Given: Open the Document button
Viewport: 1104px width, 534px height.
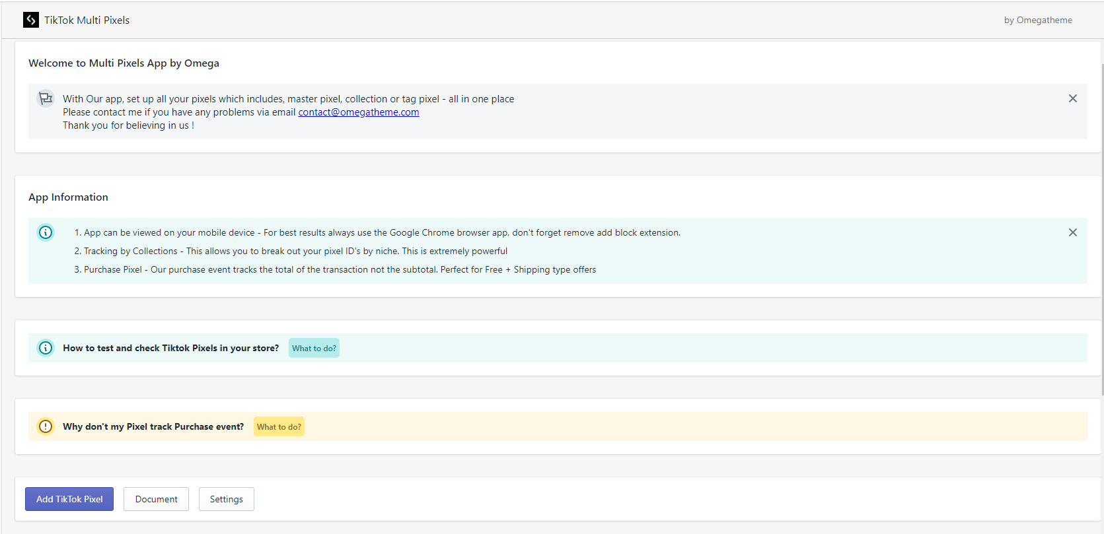Looking at the screenshot, I should [x=156, y=499].
